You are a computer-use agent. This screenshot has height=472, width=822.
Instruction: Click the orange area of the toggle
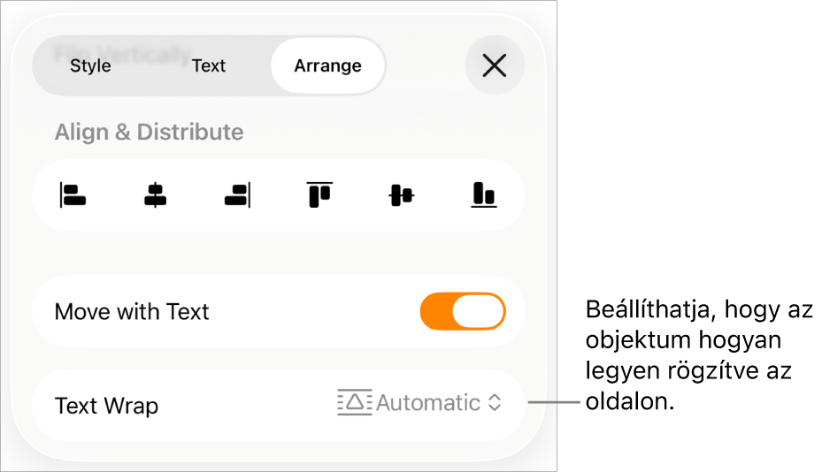[437, 312]
